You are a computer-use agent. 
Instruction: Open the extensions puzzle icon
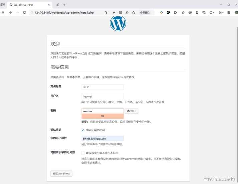click(175, 12)
